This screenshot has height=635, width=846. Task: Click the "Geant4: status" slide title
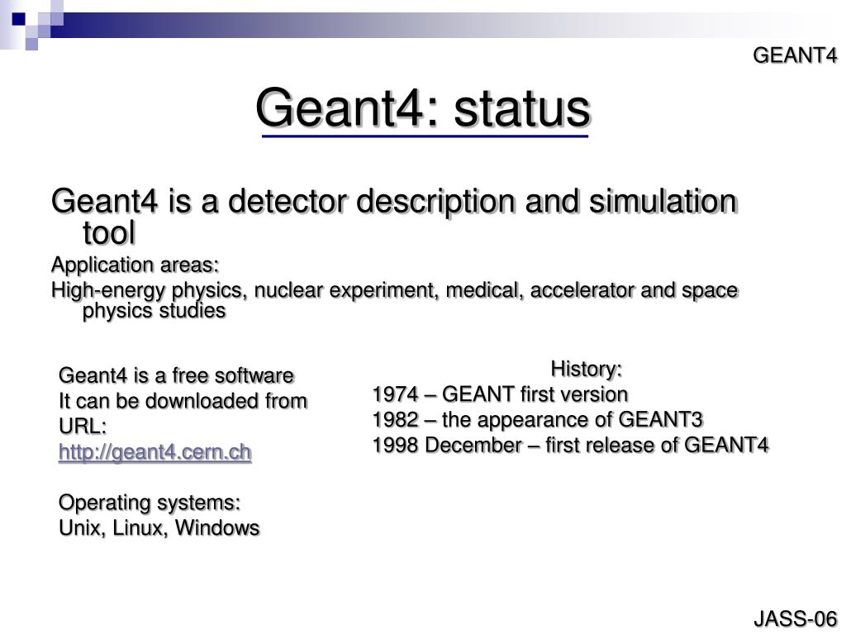pos(423,109)
